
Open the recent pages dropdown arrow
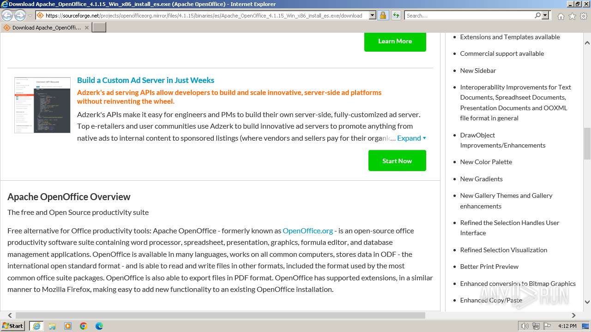click(30, 16)
